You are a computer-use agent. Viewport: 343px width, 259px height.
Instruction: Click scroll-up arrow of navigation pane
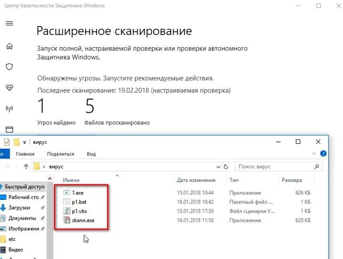(50, 179)
